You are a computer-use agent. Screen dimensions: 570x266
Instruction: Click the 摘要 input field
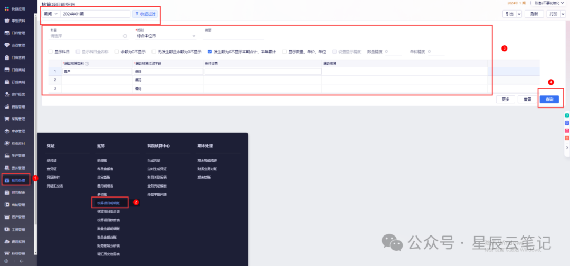point(233,36)
